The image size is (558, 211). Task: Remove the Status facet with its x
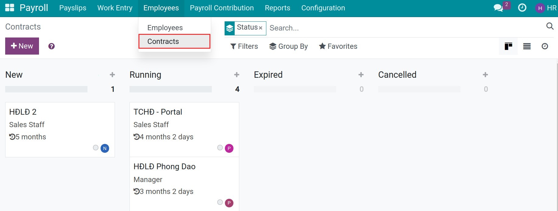[261, 28]
